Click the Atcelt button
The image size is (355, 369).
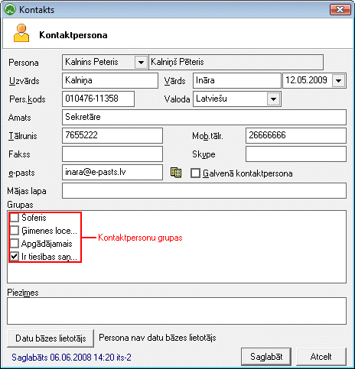click(321, 357)
